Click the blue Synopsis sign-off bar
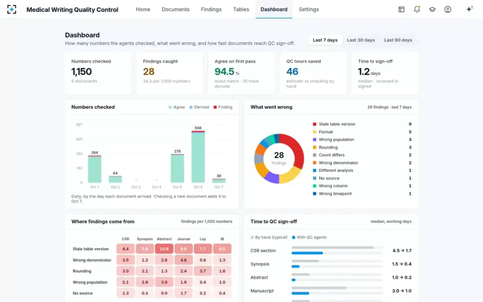The height and width of the screenshot is (302, 483). (295, 266)
